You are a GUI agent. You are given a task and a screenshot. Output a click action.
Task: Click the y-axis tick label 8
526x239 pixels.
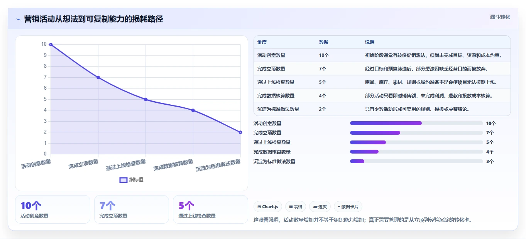(45, 66)
